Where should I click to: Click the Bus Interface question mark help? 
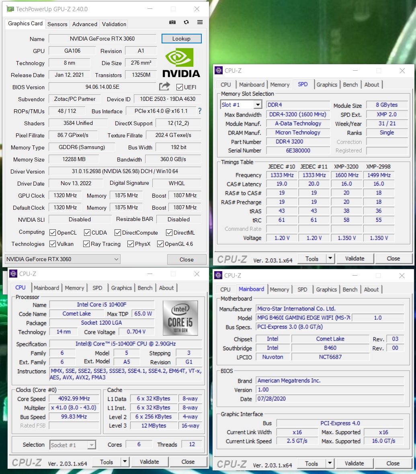(200, 111)
